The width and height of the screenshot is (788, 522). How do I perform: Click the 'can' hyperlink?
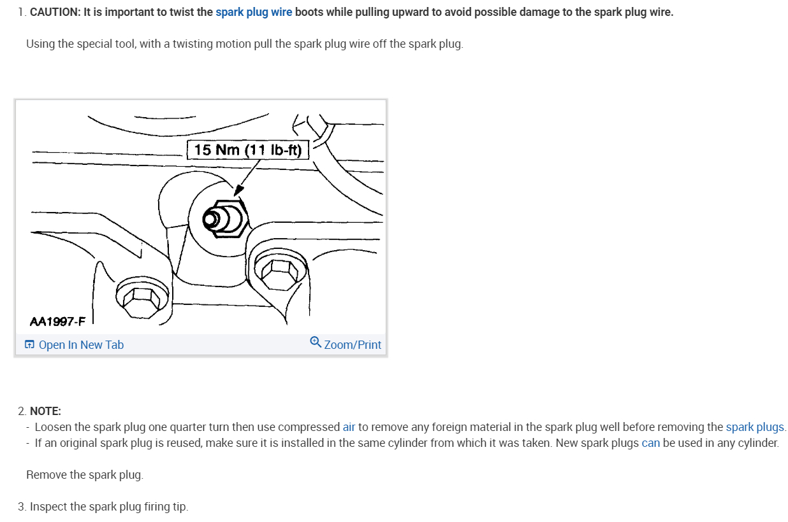point(650,442)
